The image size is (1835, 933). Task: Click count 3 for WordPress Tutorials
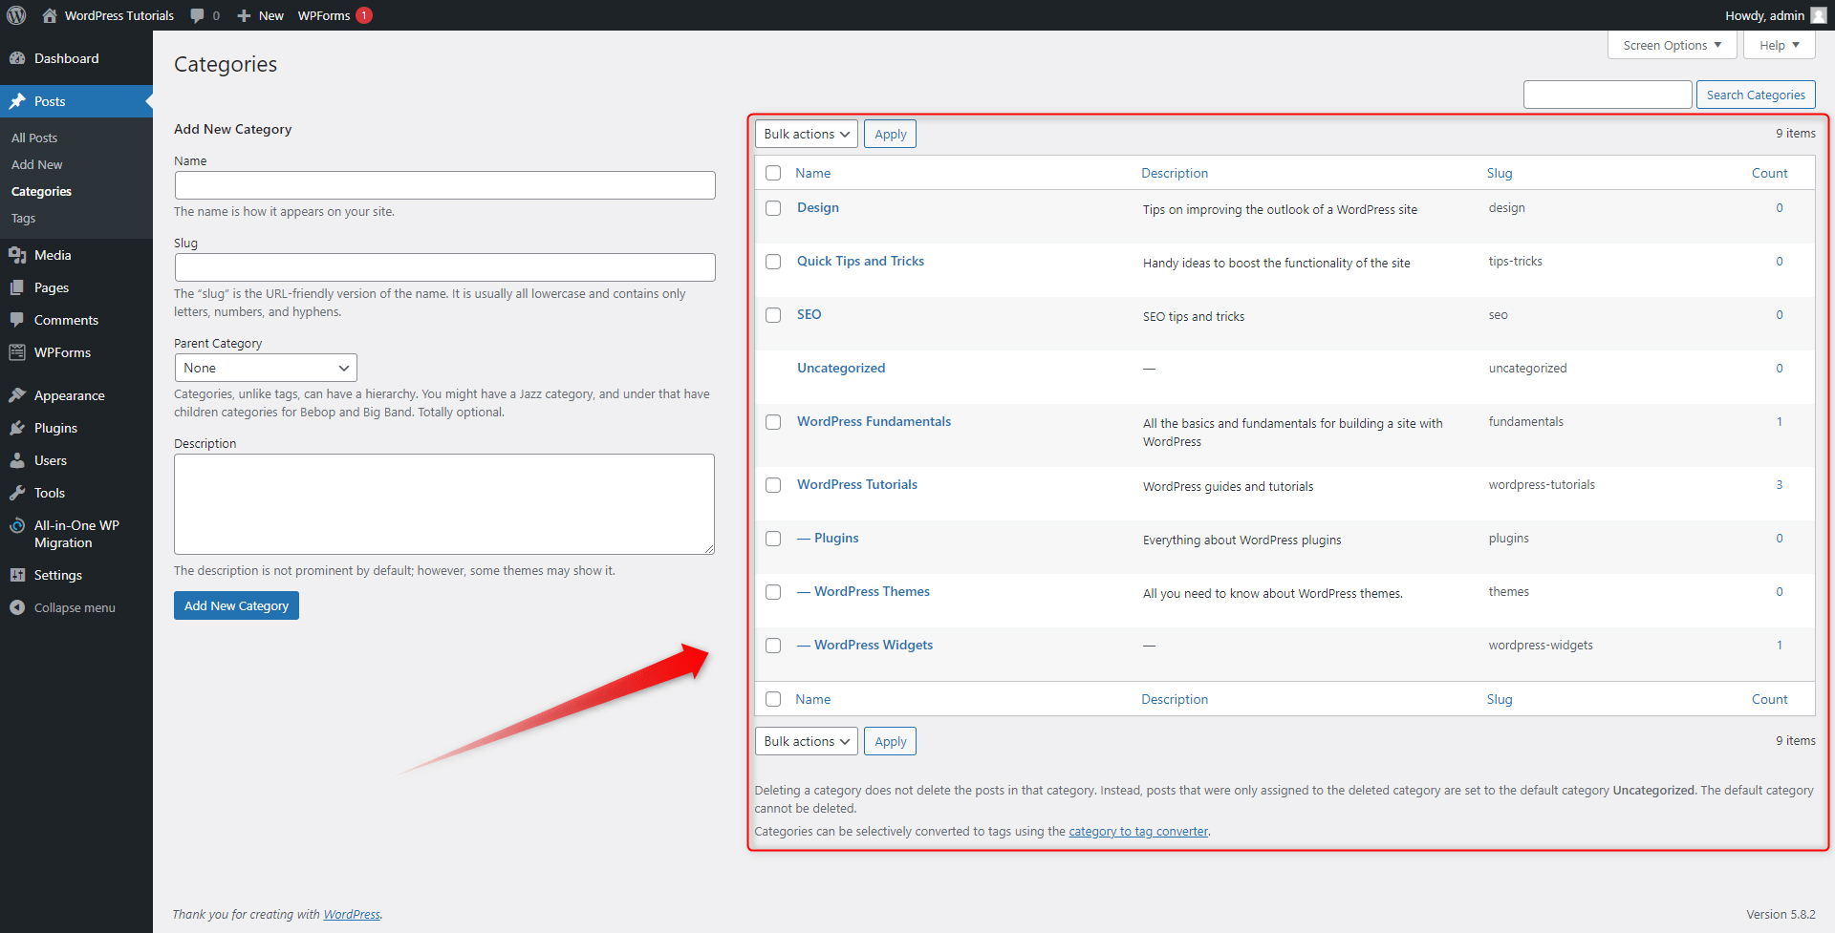pyautogui.click(x=1780, y=485)
